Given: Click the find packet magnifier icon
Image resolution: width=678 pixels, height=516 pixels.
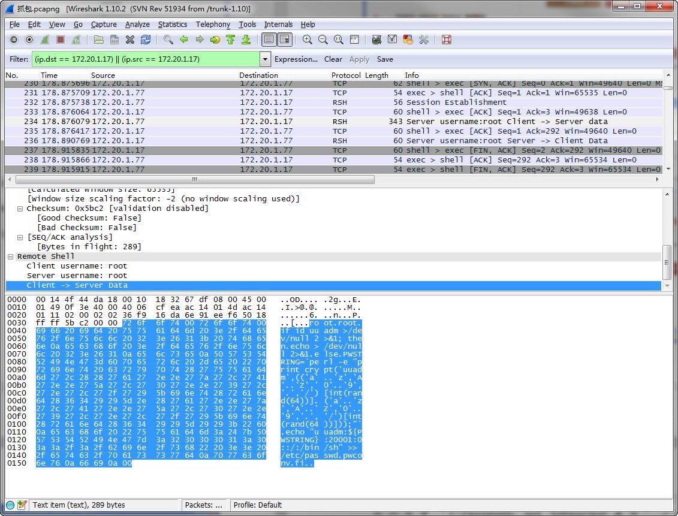Looking at the screenshot, I should point(168,40).
